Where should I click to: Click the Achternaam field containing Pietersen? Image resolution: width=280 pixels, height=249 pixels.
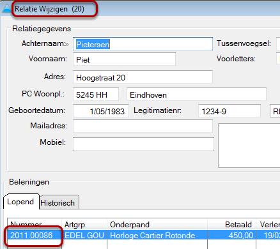[143, 44]
